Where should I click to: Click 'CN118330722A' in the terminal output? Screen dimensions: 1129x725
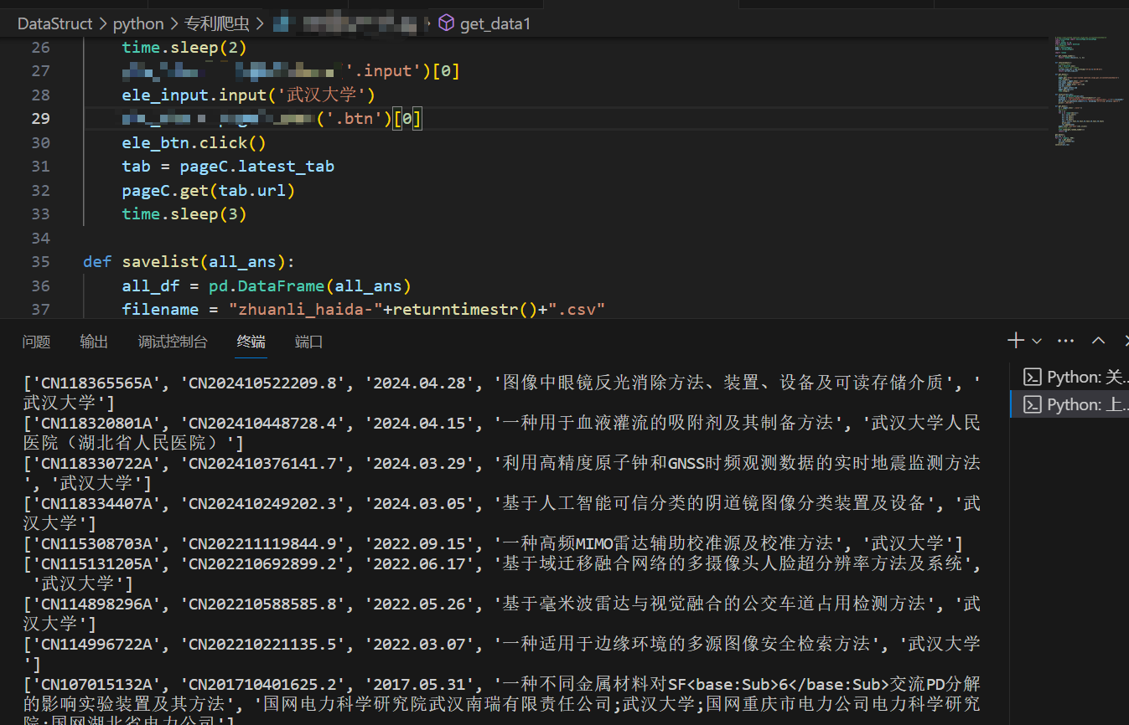pos(98,463)
